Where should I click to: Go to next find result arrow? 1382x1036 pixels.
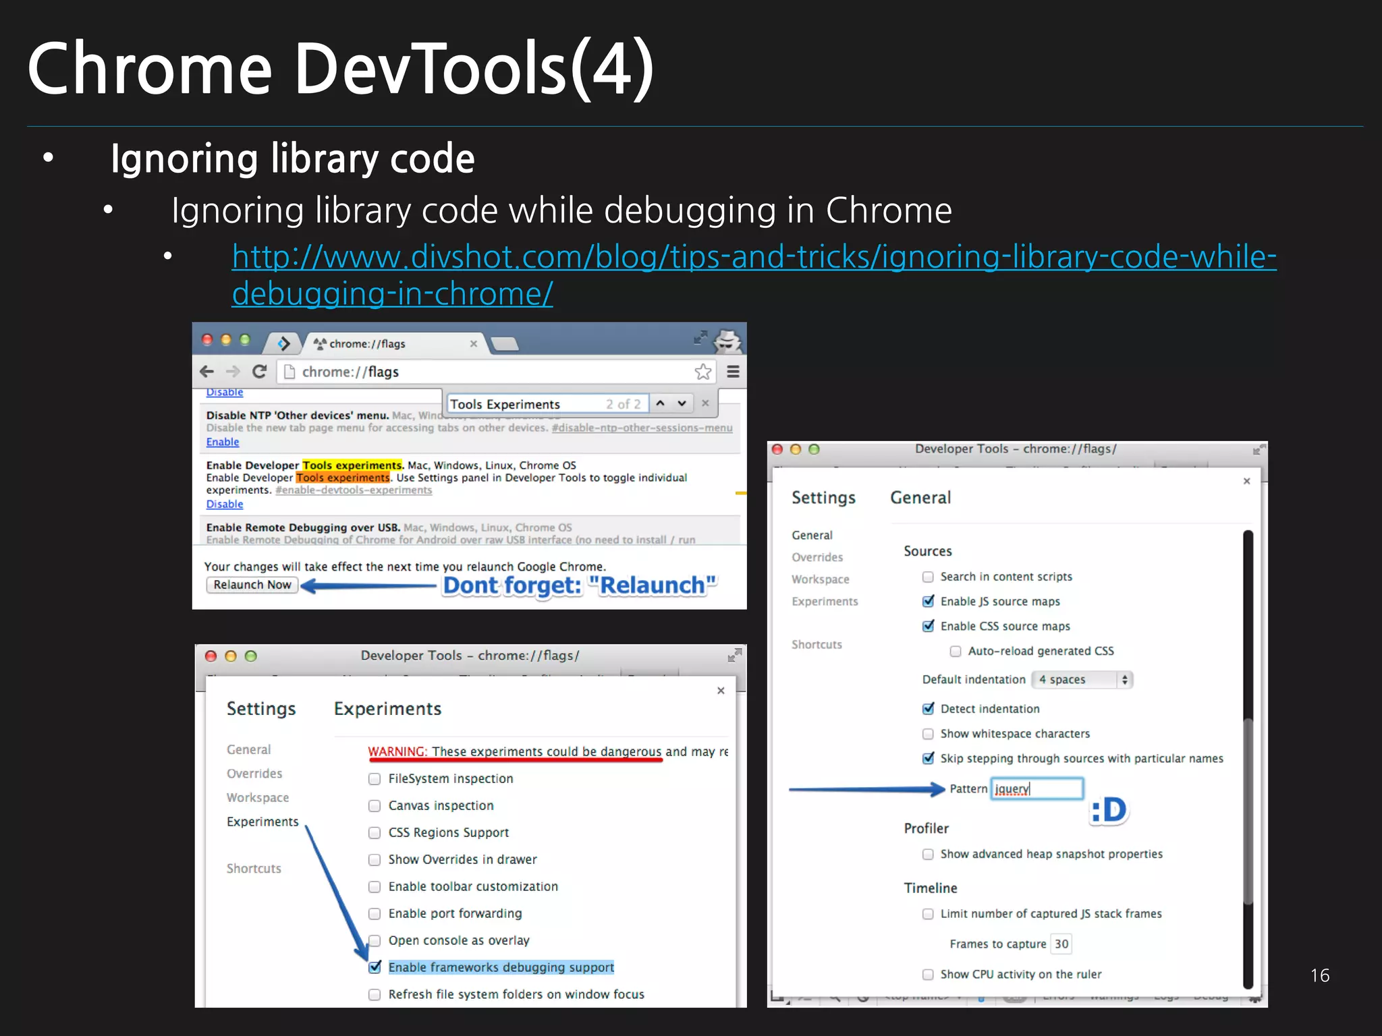(x=682, y=403)
